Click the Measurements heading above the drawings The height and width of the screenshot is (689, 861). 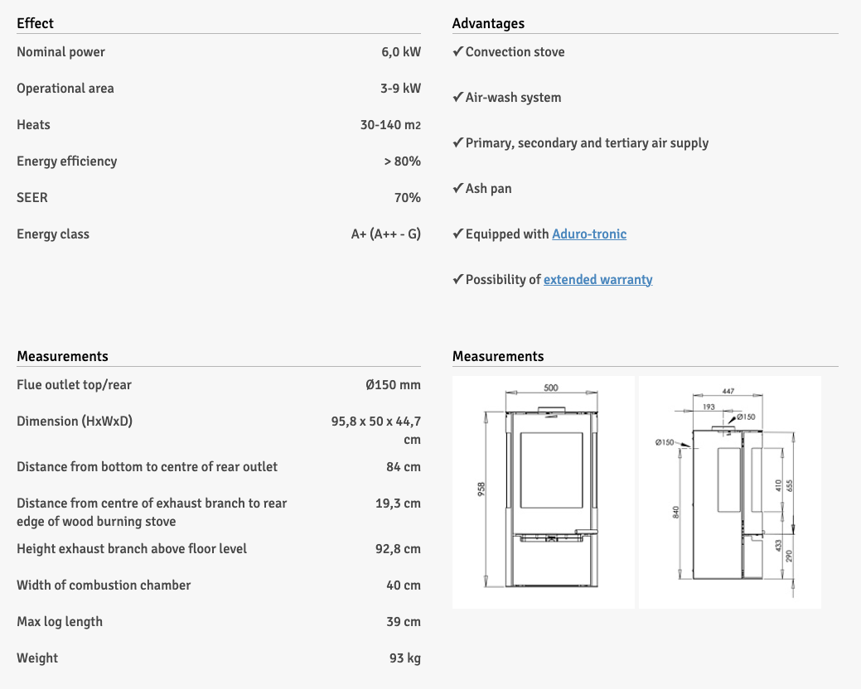(x=498, y=356)
